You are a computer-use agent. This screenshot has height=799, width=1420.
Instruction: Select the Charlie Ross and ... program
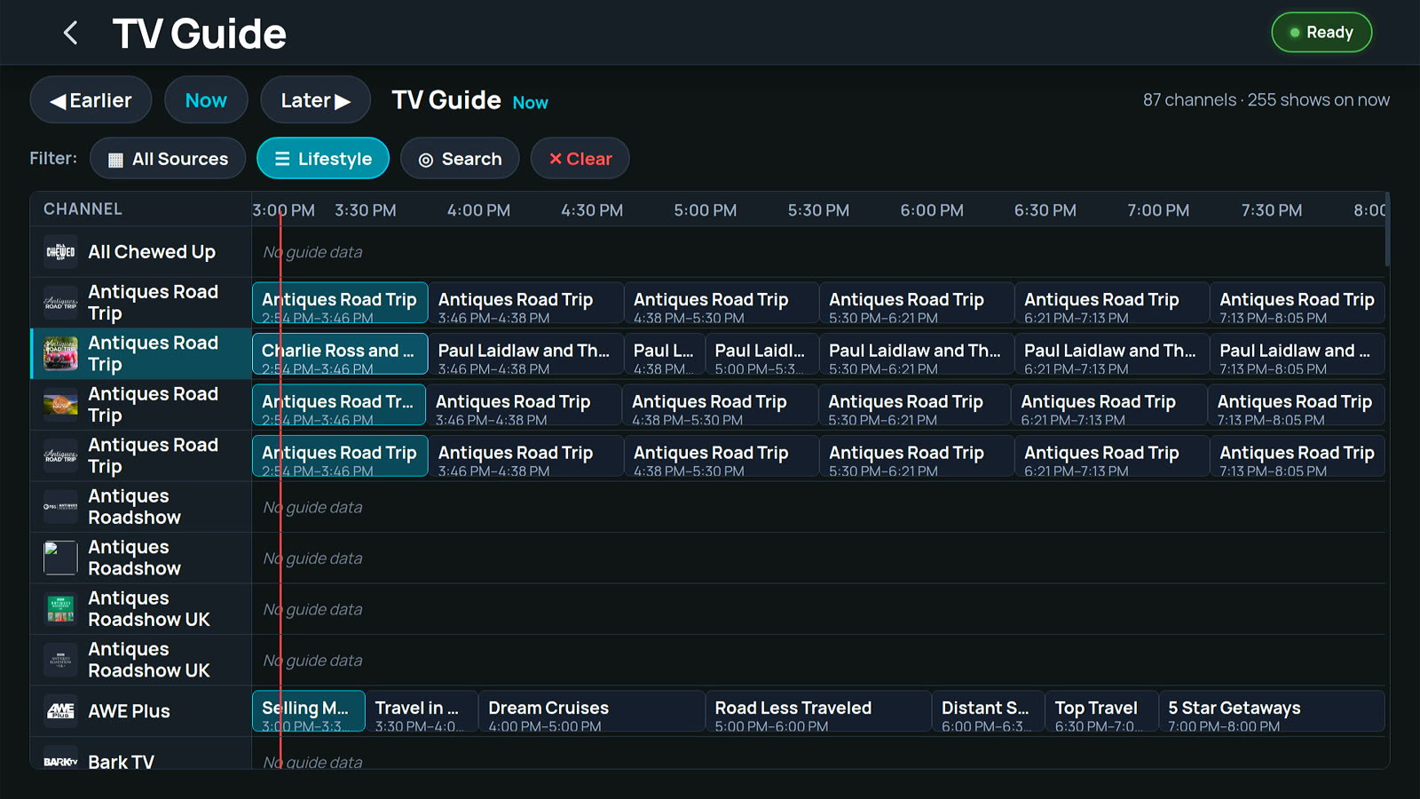340,354
